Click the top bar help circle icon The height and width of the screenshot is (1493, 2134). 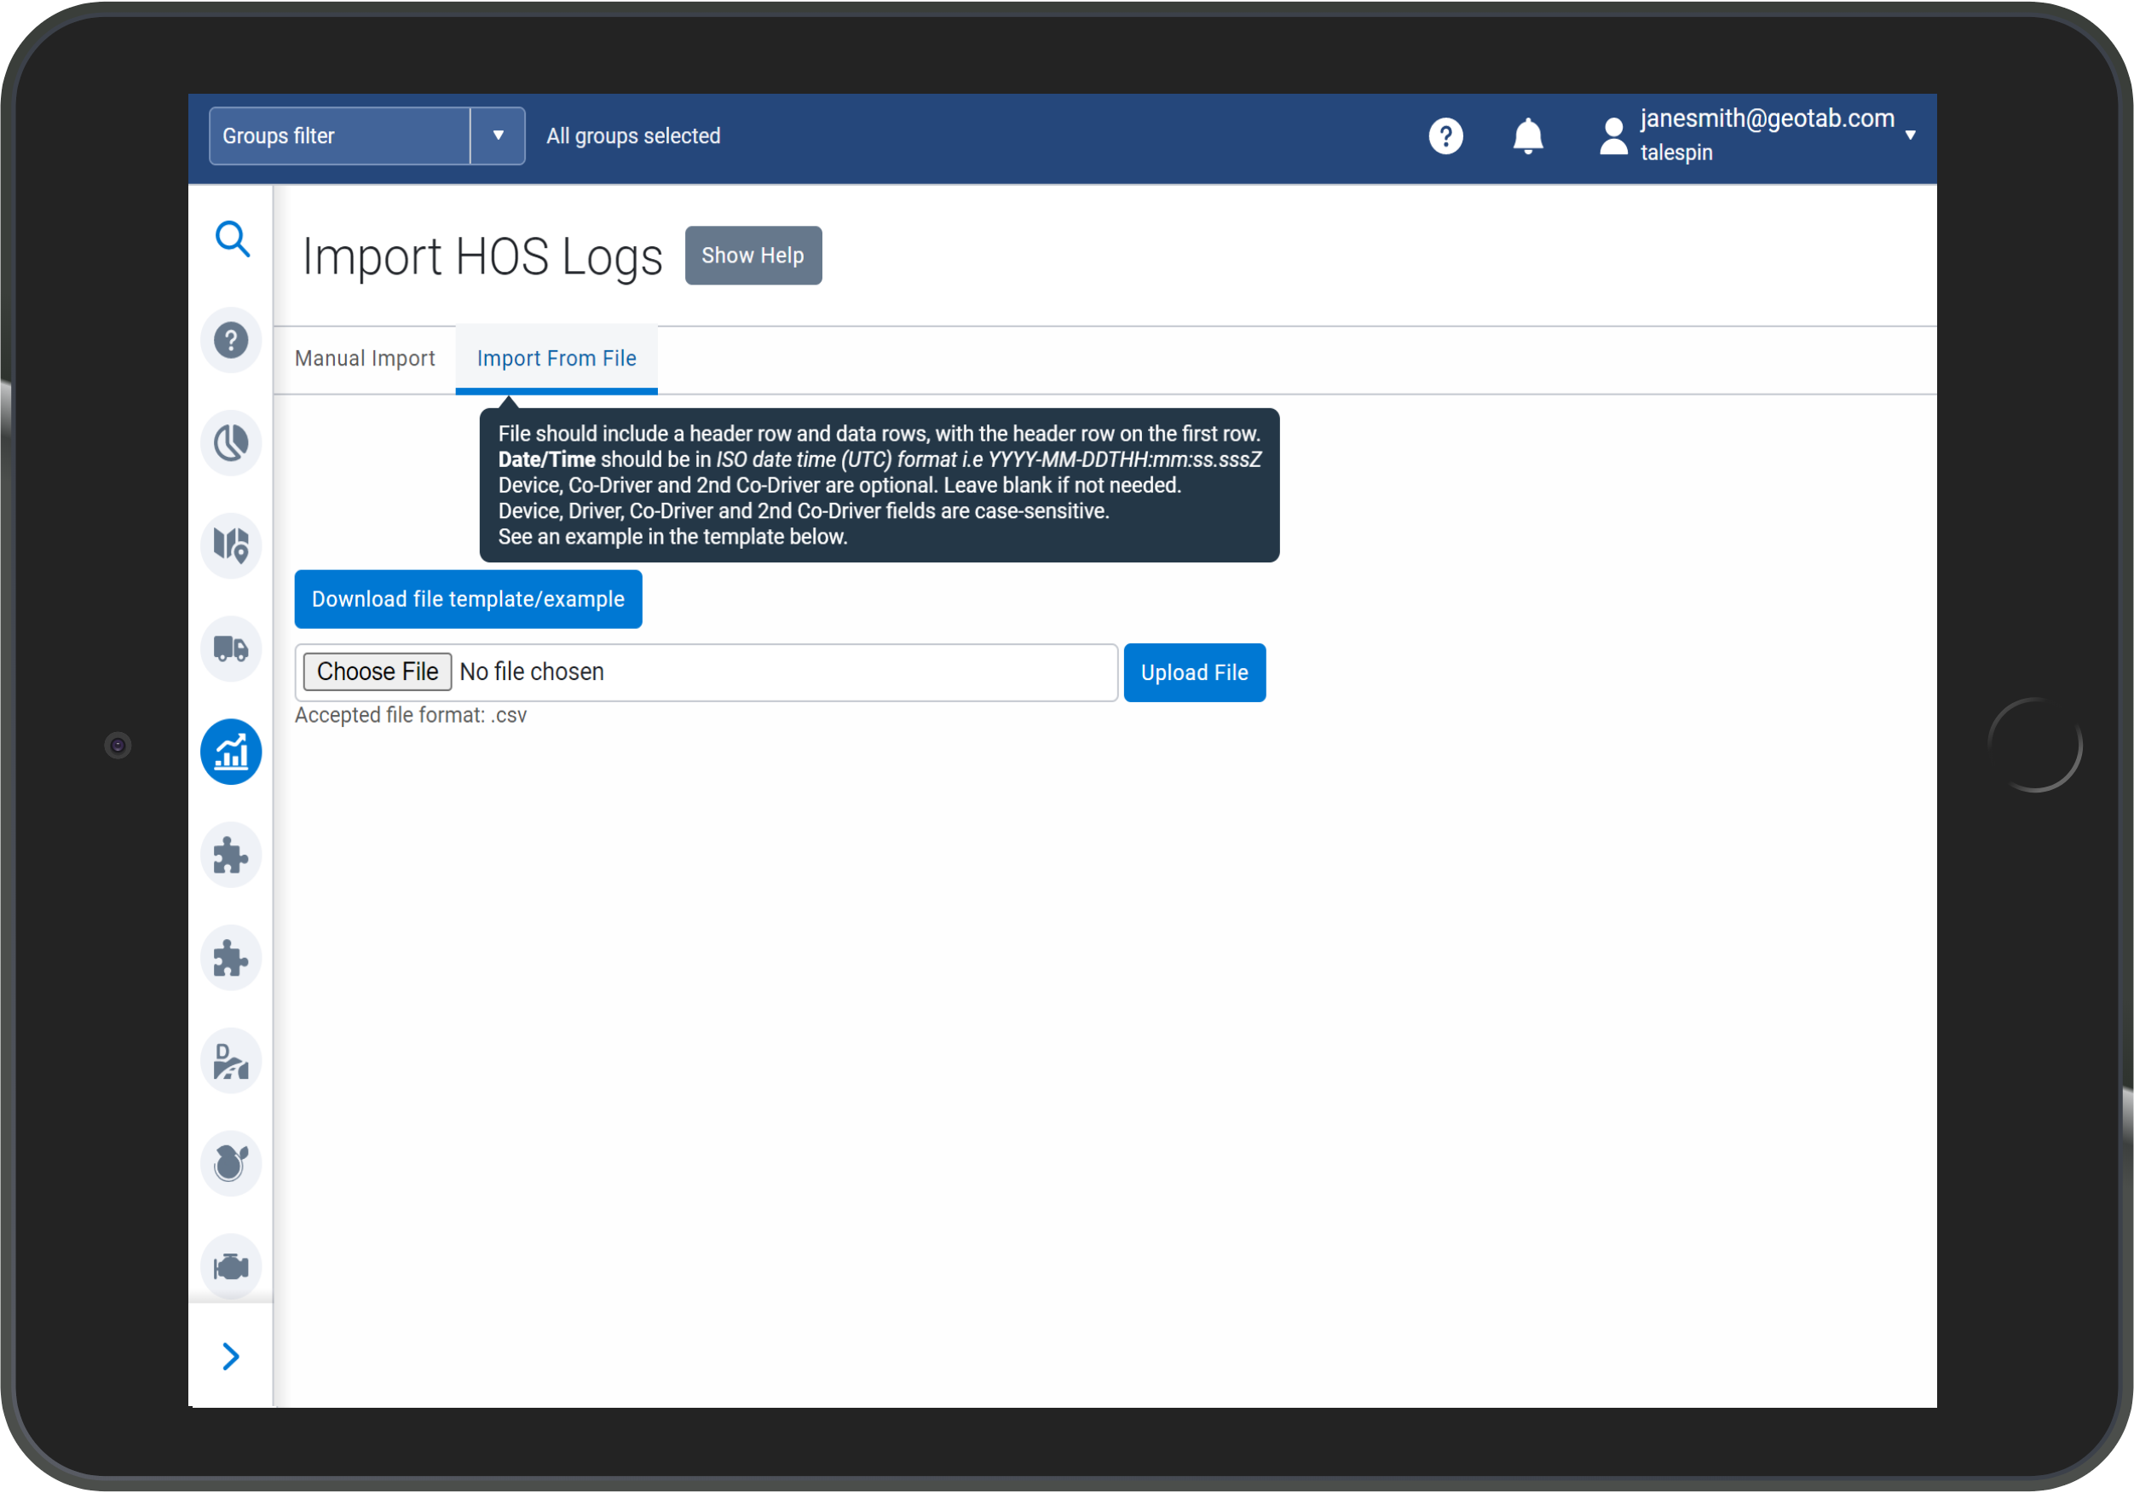click(1445, 136)
